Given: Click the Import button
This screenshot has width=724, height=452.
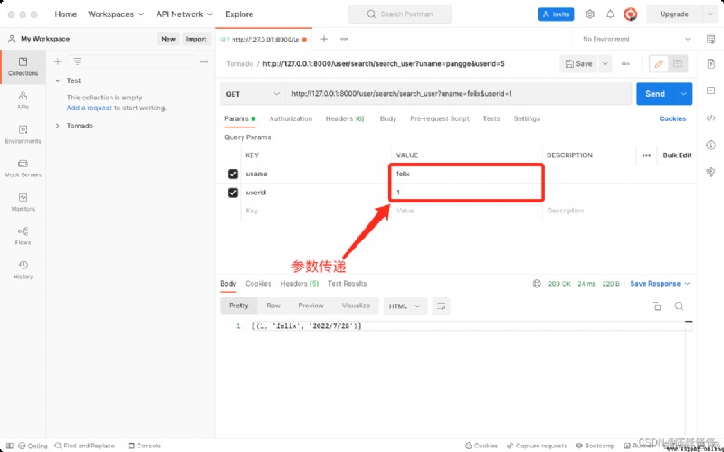Looking at the screenshot, I should point(196,39).
